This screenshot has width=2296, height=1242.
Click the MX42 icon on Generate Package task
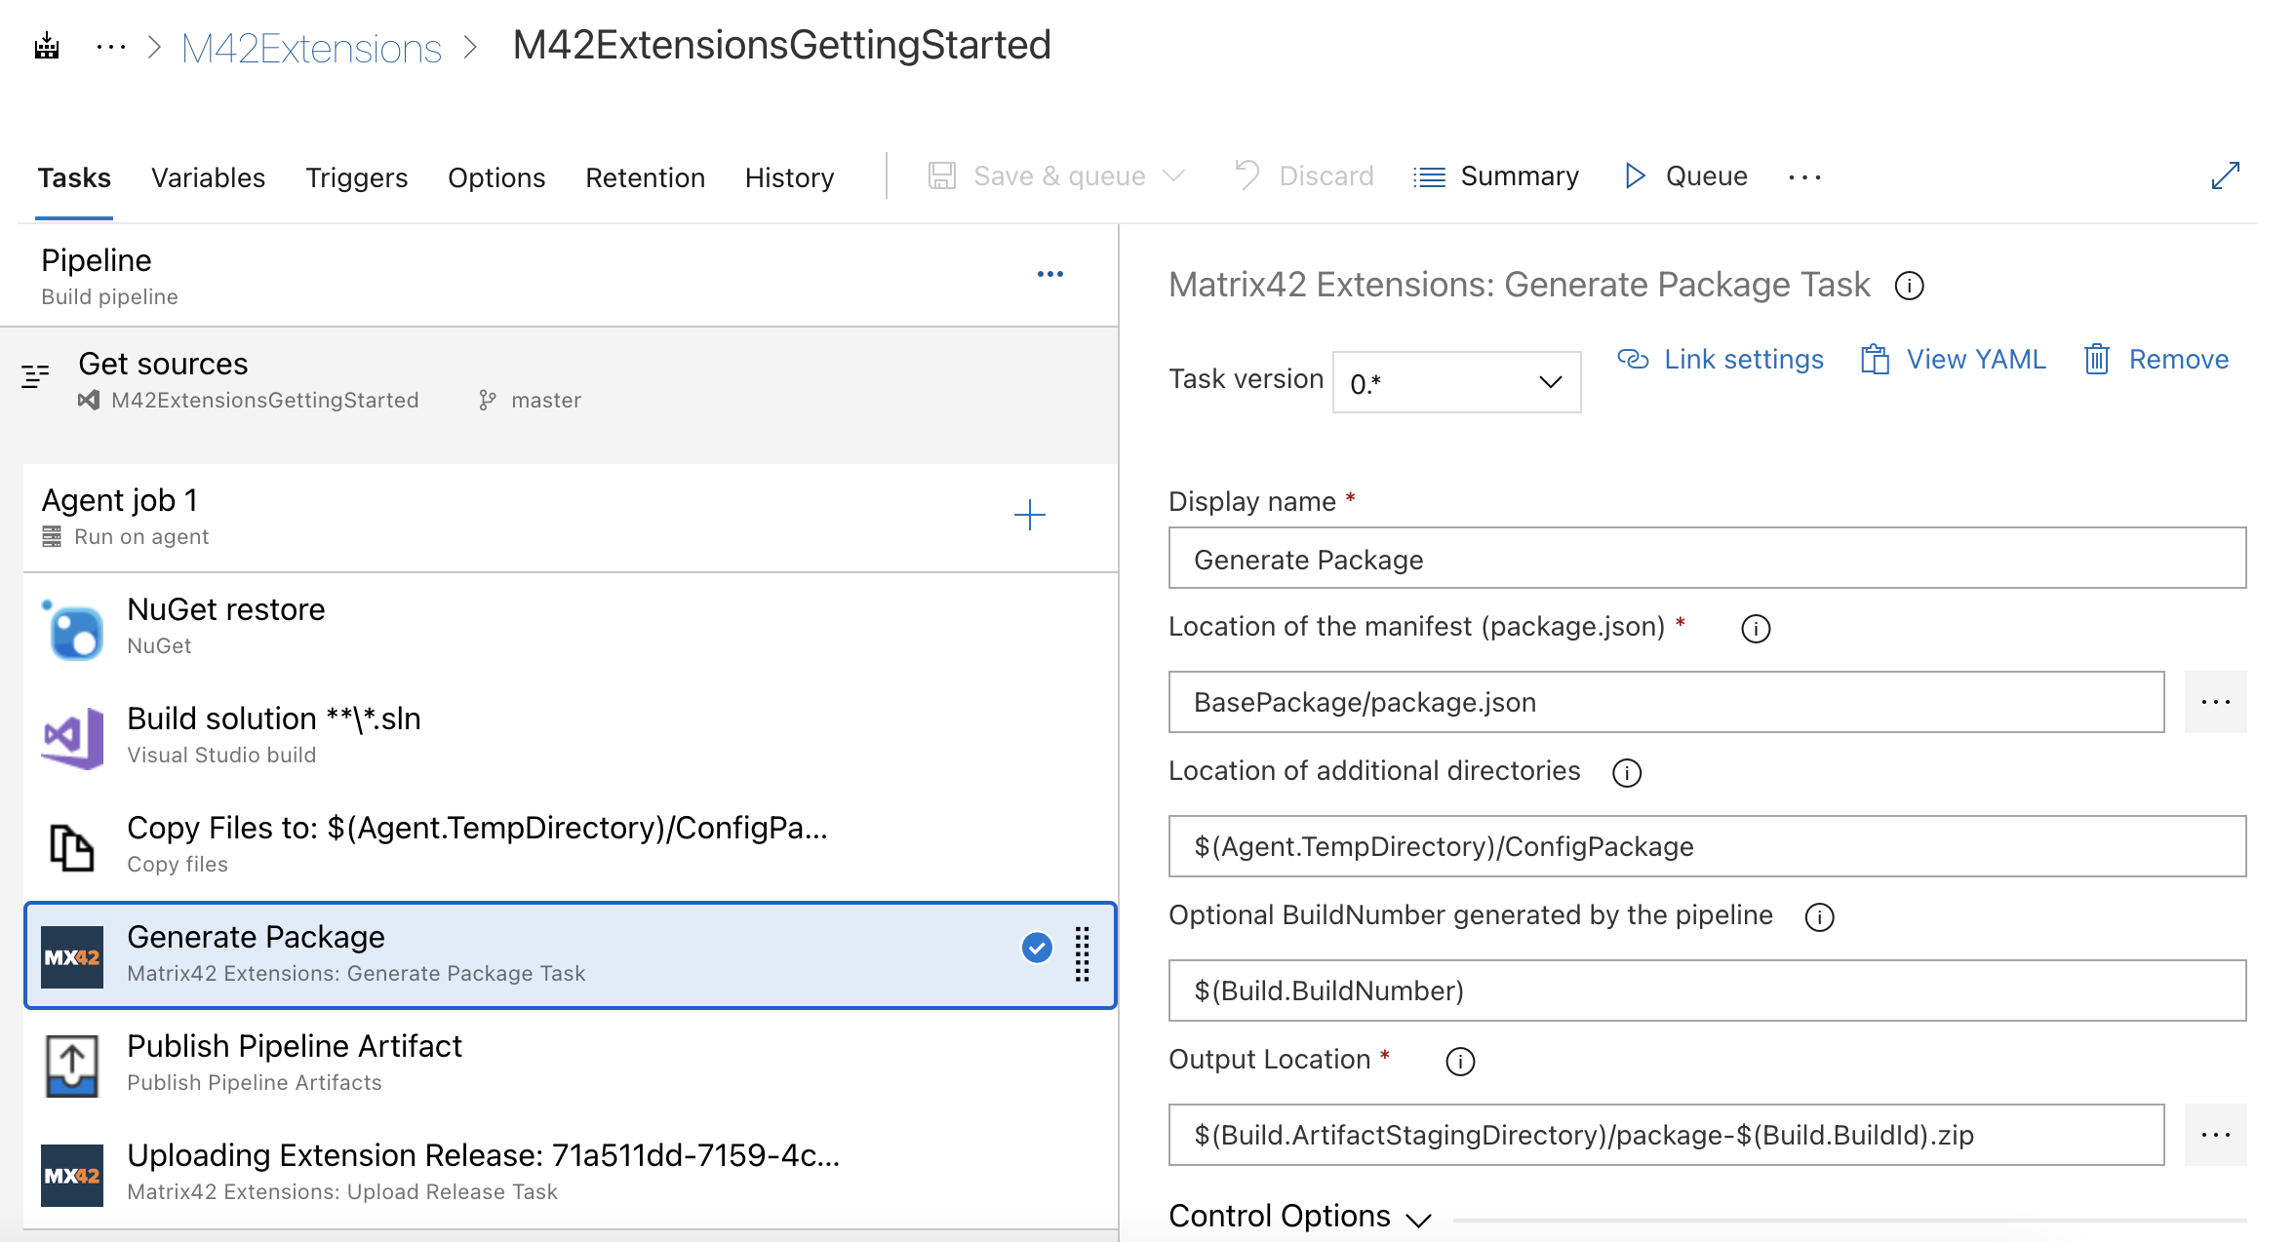[72, 954]
